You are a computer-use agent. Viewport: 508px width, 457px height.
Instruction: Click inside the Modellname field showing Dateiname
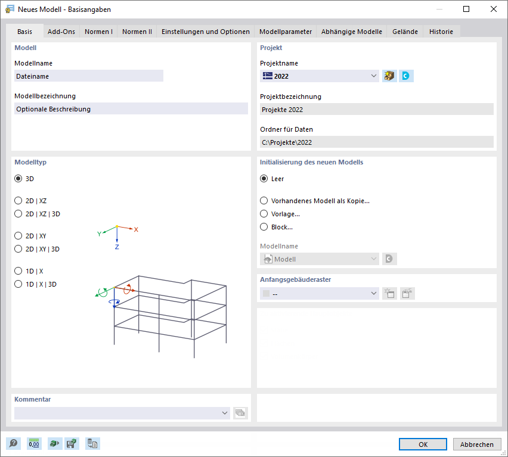(88, 76)
